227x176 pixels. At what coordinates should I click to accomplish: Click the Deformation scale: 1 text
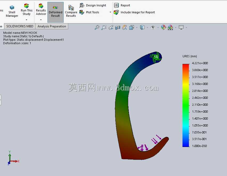point(17,43)
